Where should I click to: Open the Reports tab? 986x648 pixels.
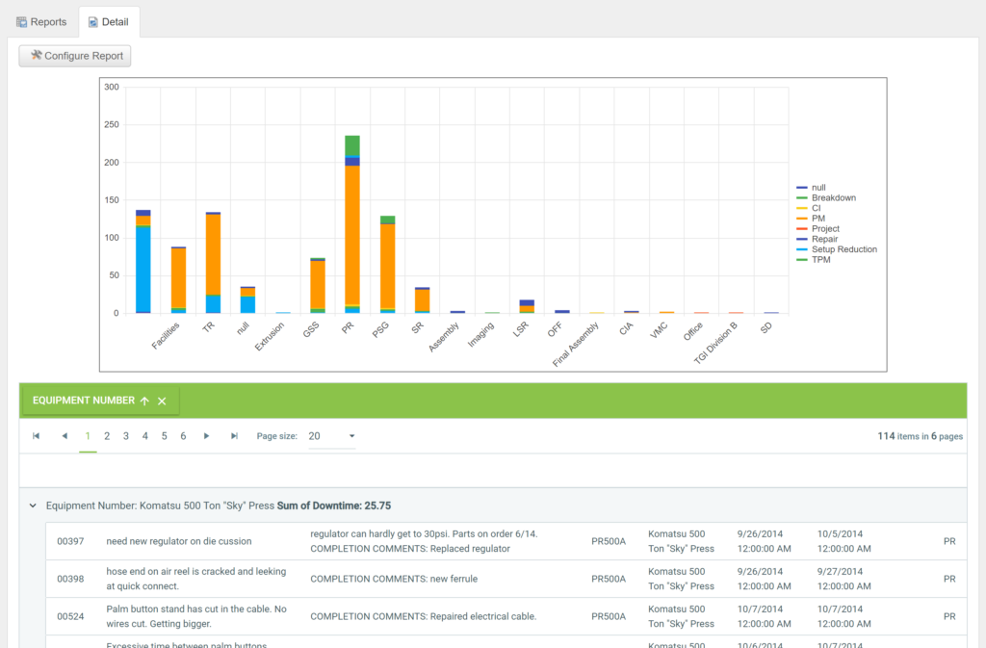point(41,22)
